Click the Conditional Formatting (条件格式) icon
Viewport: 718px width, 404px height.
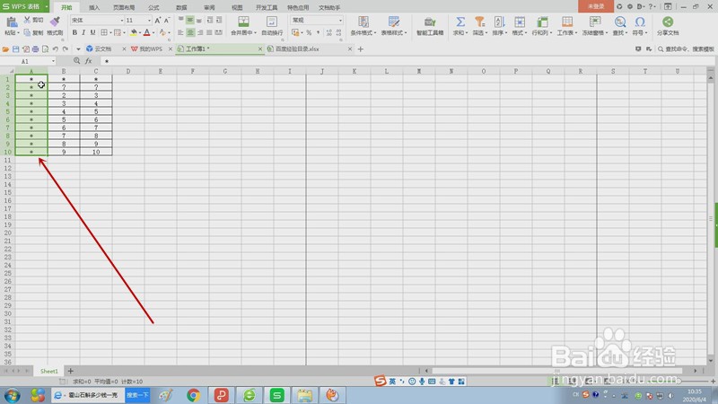pos(363,22)
